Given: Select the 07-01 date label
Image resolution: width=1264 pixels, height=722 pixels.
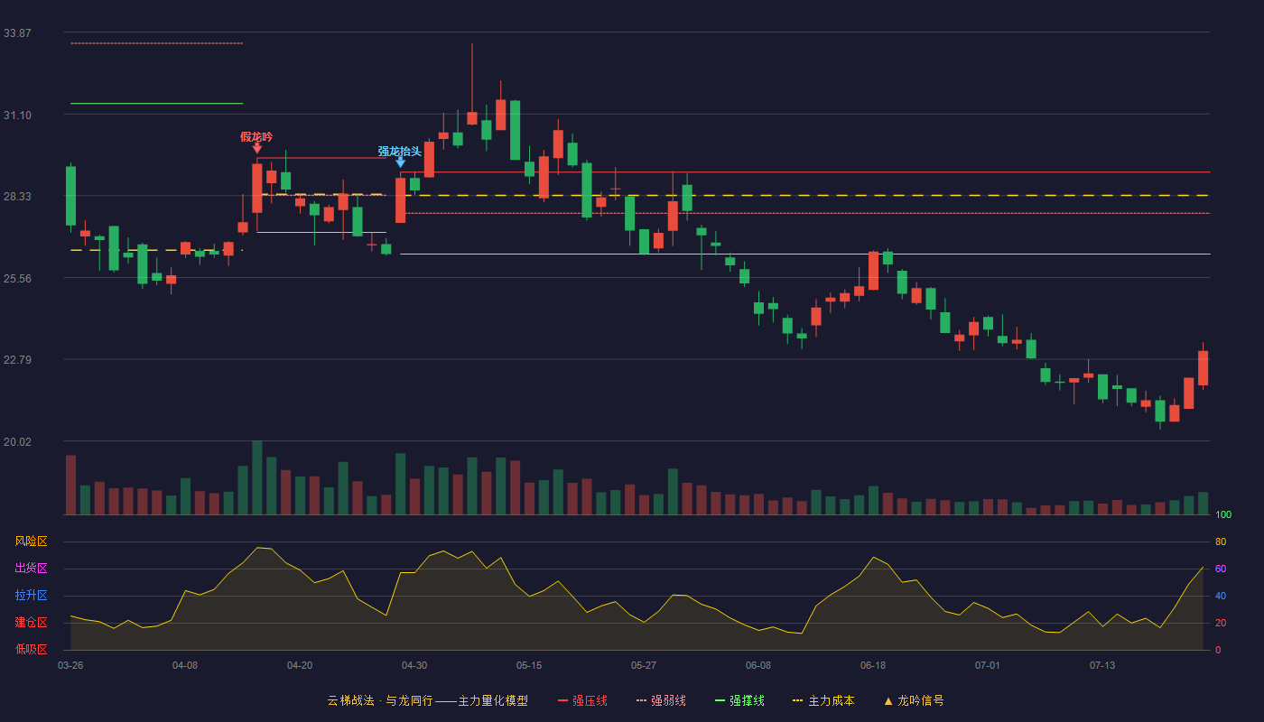Looking at the screenshot, I should (x=988, y=665).
